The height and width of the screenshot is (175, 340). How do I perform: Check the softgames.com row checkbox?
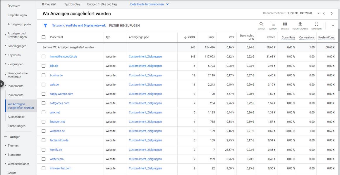click(44, 103)
